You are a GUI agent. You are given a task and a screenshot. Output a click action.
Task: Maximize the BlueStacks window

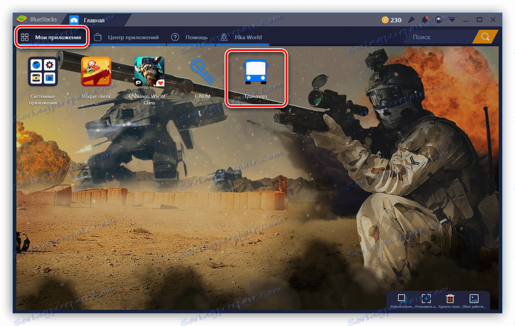[x=480, y=19]
